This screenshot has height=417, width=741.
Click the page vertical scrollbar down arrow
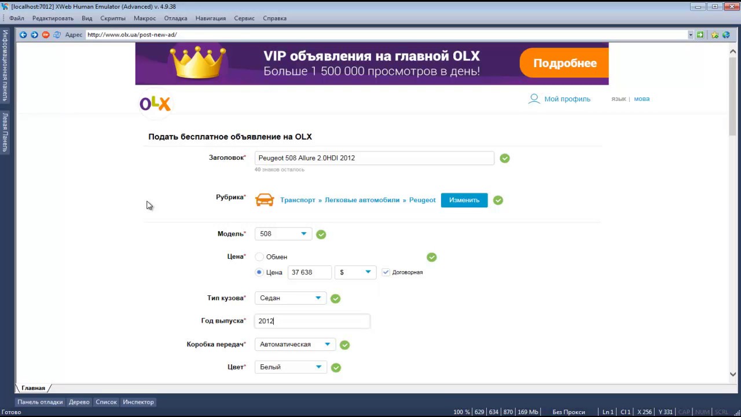click(x=732, y=374)
